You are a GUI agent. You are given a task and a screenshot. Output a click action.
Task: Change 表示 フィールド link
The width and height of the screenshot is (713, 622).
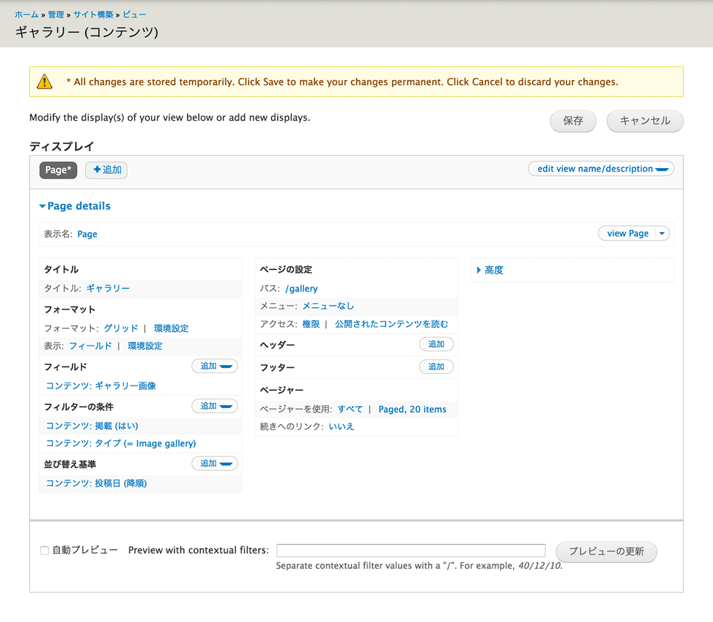tap(90, 346)
